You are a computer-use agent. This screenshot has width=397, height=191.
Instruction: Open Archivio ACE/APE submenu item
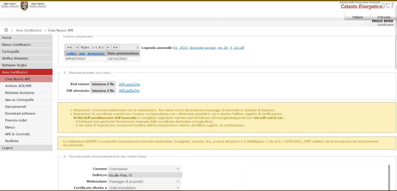pyautogui.click(x=26, y=86)
